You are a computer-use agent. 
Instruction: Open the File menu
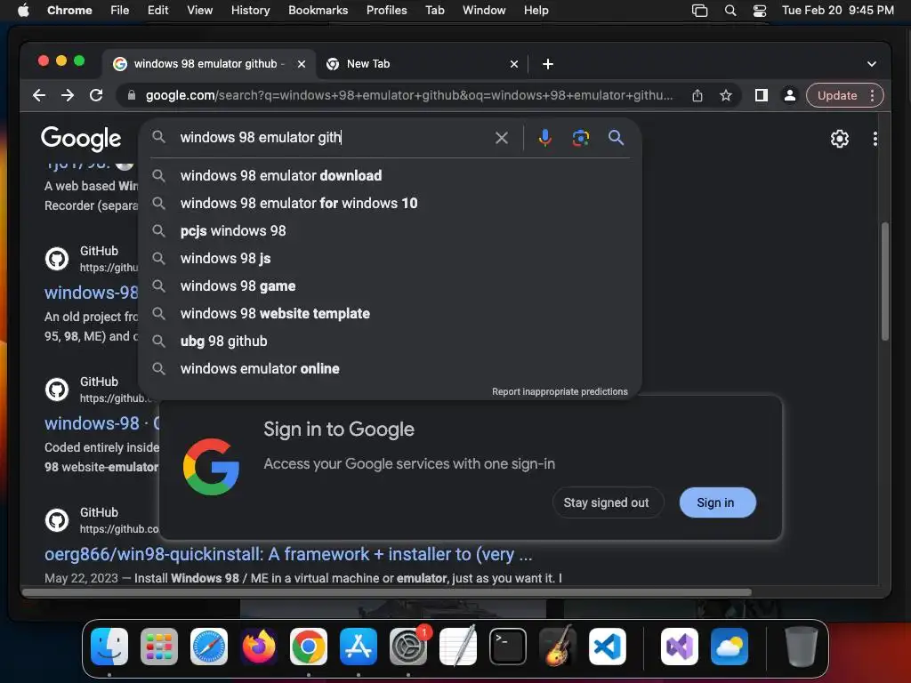[x=120, y=11]
